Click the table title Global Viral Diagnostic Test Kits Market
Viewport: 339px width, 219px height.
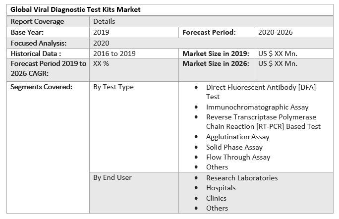pyautogui.click(x=75, y=9)
